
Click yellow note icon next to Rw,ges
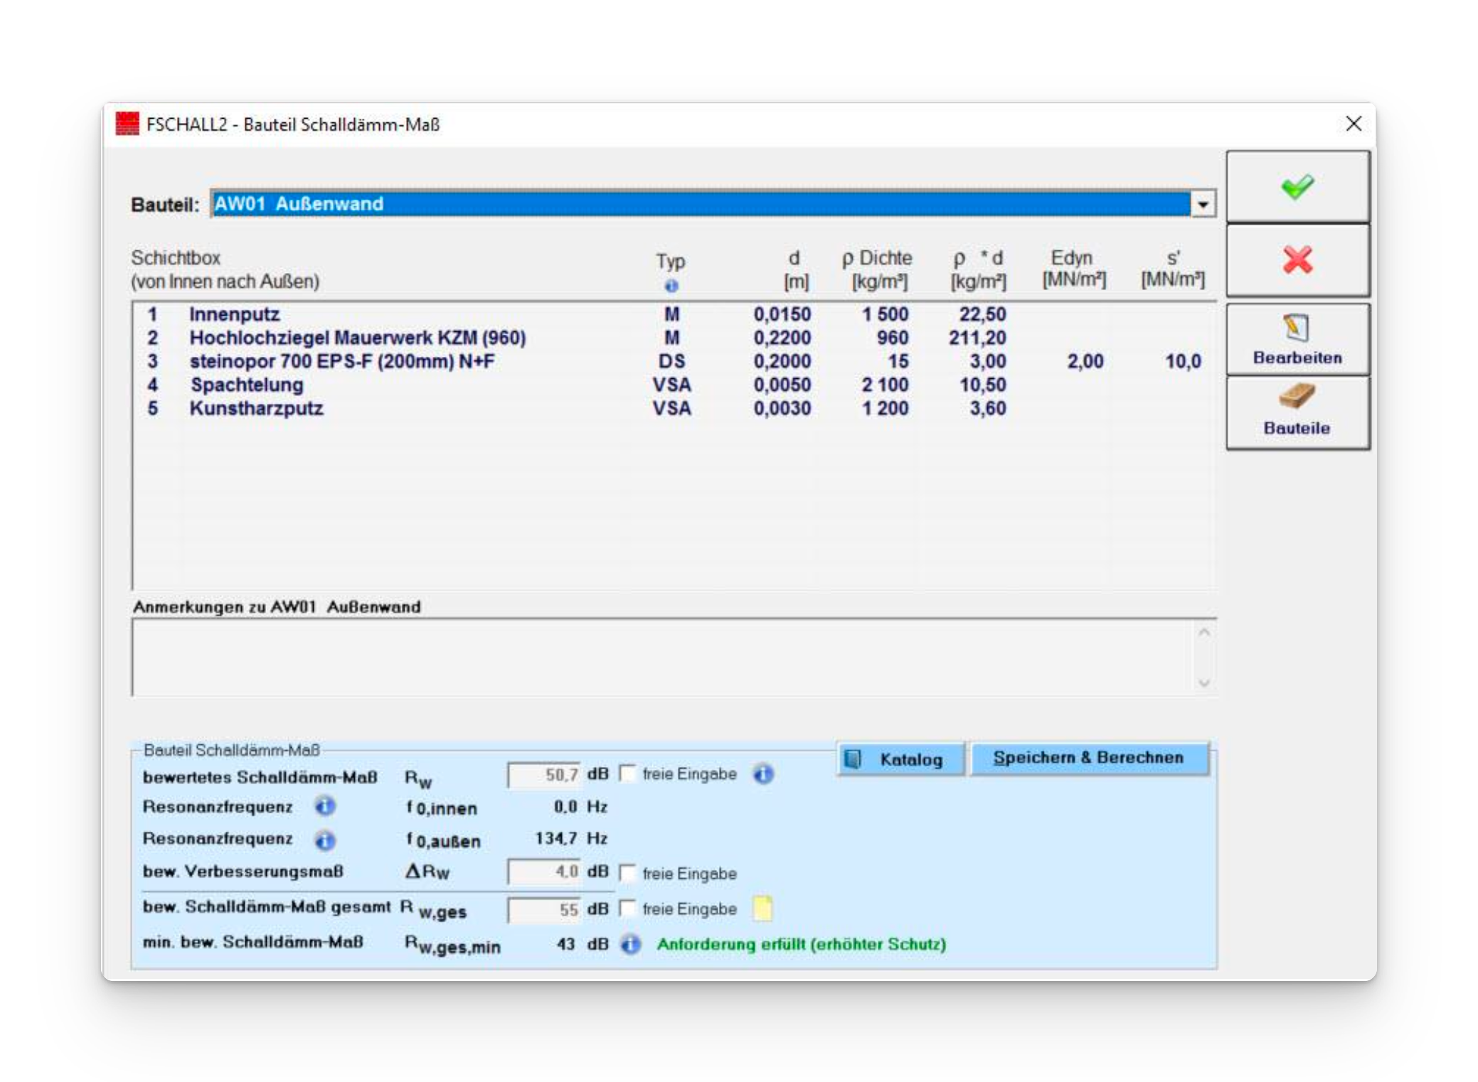point(762,909)
